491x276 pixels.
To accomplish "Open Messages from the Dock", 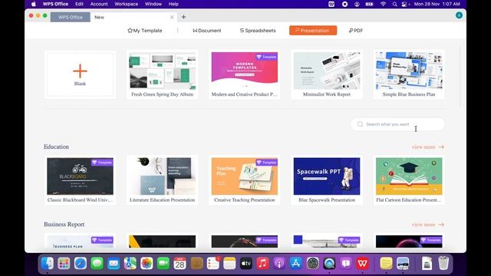I will (97, 264).
